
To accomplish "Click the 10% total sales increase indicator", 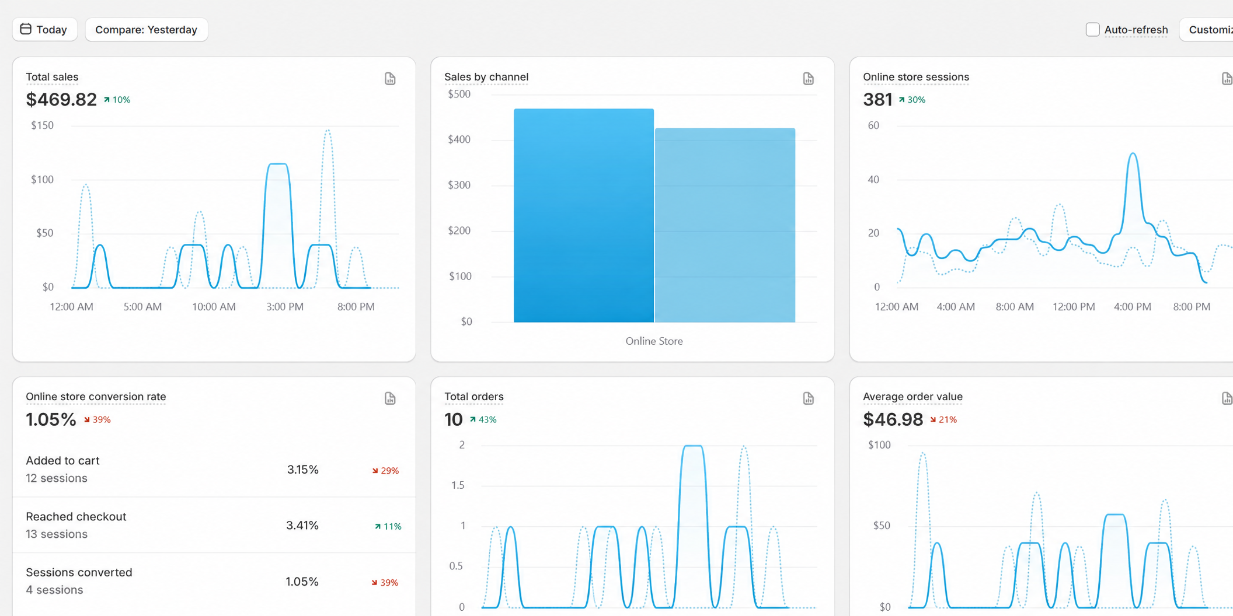I will [117, 100].
